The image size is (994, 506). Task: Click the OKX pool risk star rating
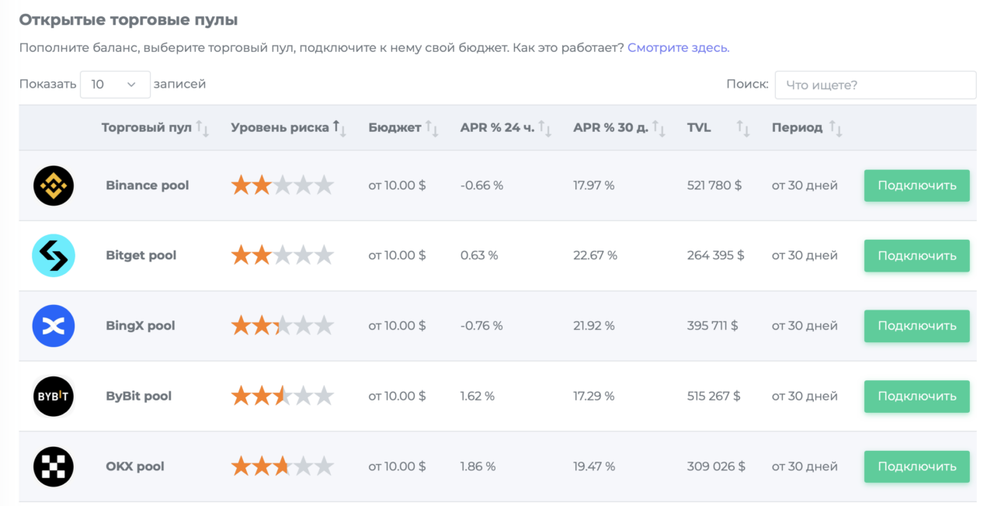(x=283, y=466)
